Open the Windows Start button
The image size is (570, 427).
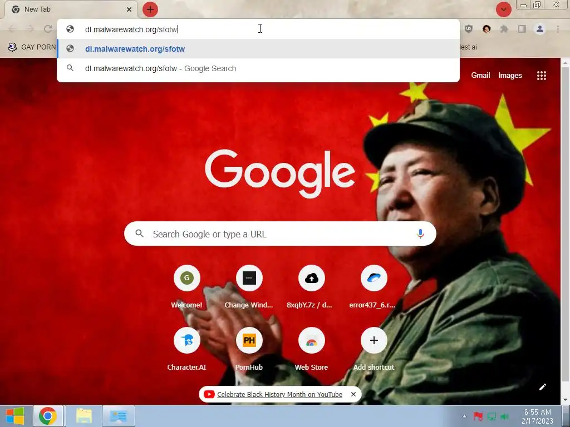point(15,416)
